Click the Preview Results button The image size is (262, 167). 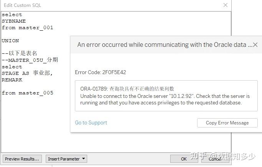tap(22, 159)
